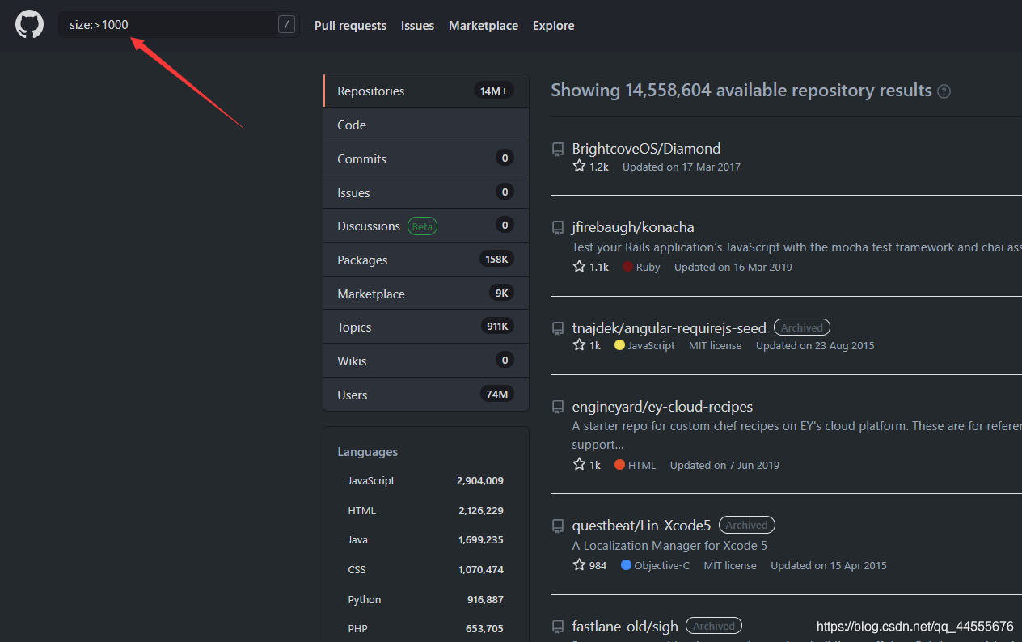Click 'Updated on 7 Jun 2019' text
The height and width of the screenshot is (642, 1022).
[x=724, y=465]
